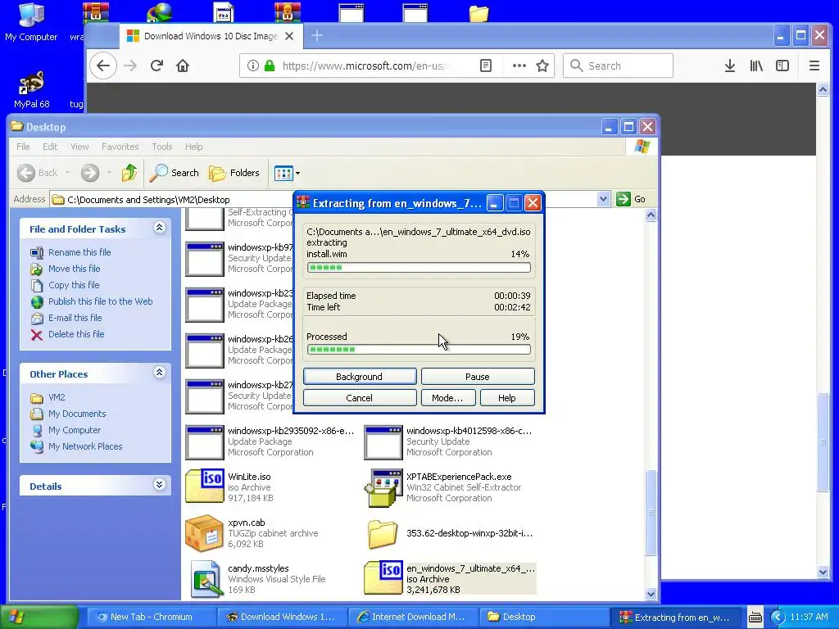Switch to New Tab - Chromium taskbar button
Screen dimensions: 839x629
152,617
